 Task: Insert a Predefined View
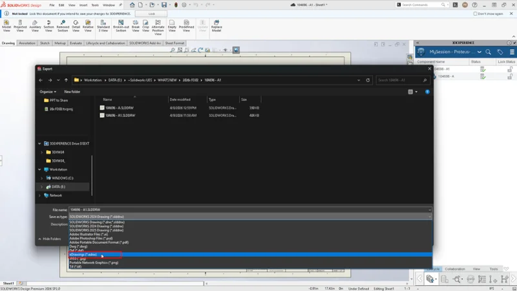point(186,26)
